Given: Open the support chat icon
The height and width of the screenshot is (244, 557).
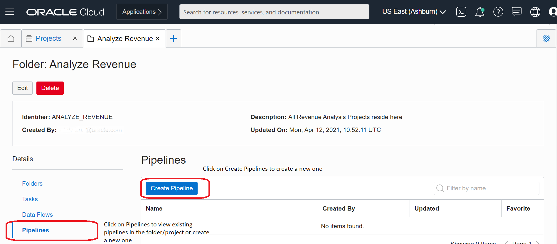Looking at the screenshot, I should coord(516,12).
